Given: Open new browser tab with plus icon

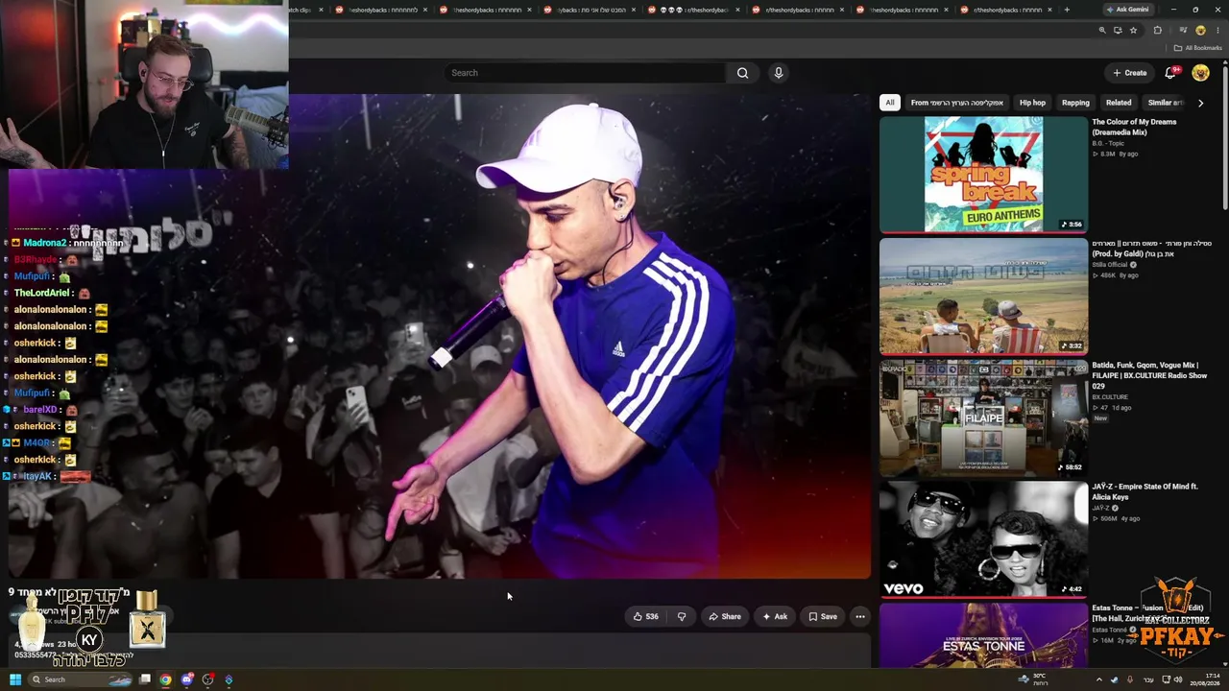Looking at the screenshot, I should (x=1066, y=10).
